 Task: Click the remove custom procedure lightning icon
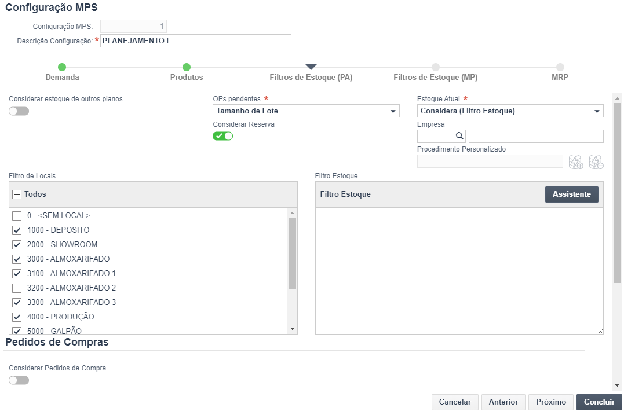[596, 162]
